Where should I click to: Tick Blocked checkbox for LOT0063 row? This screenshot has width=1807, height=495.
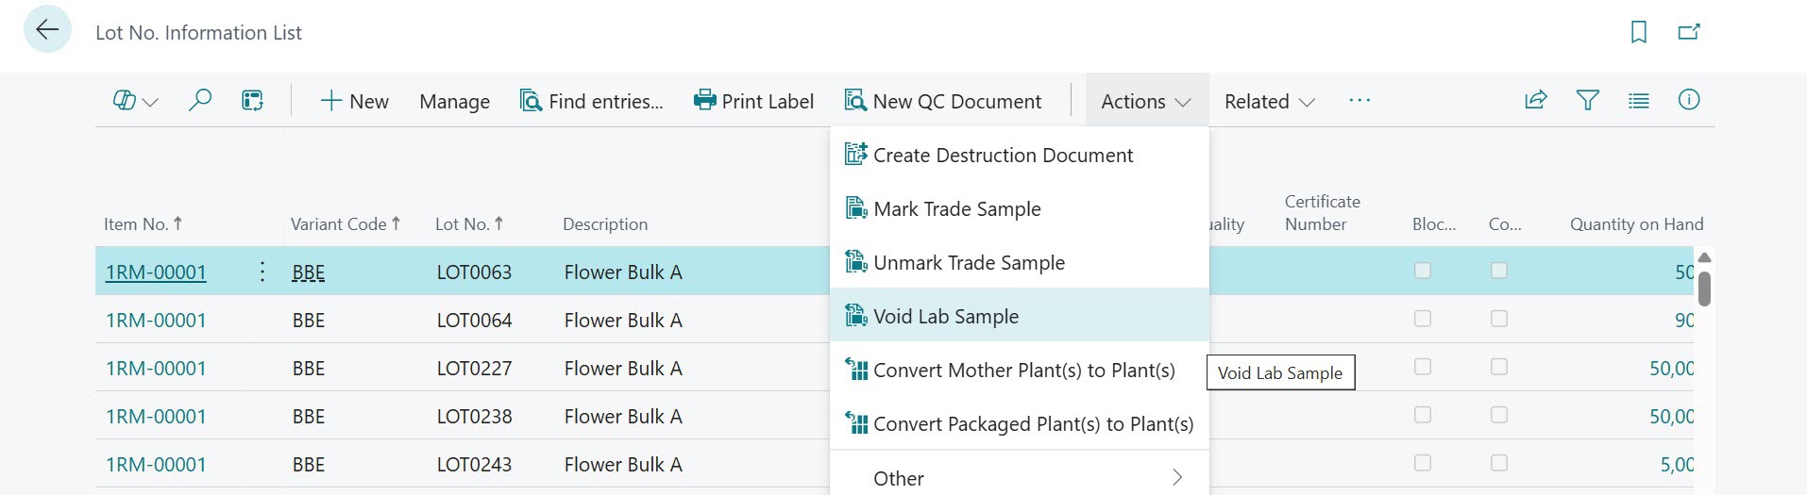tap(1422, 272)
